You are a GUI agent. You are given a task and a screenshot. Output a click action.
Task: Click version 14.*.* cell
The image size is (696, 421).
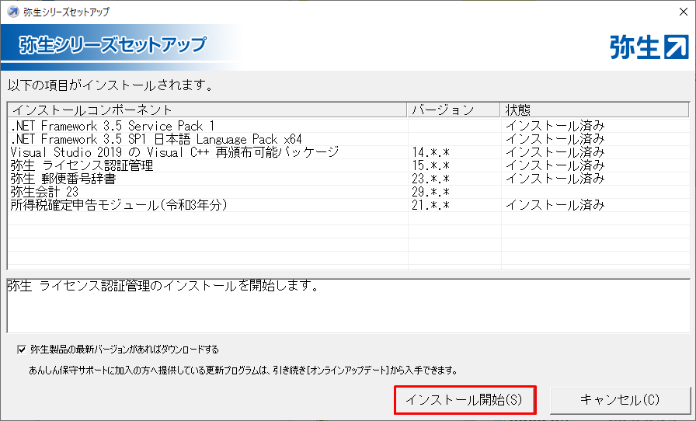pyautogui.click(x=430, y=152)
